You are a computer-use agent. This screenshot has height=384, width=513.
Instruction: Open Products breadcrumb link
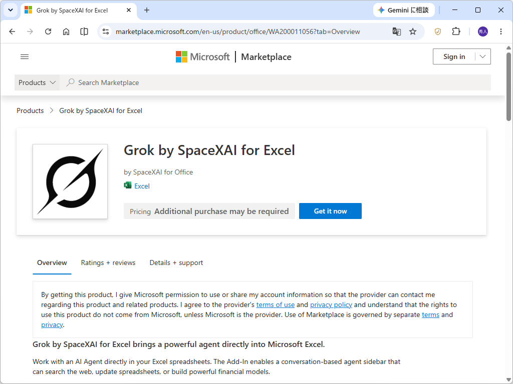[30, 110]
